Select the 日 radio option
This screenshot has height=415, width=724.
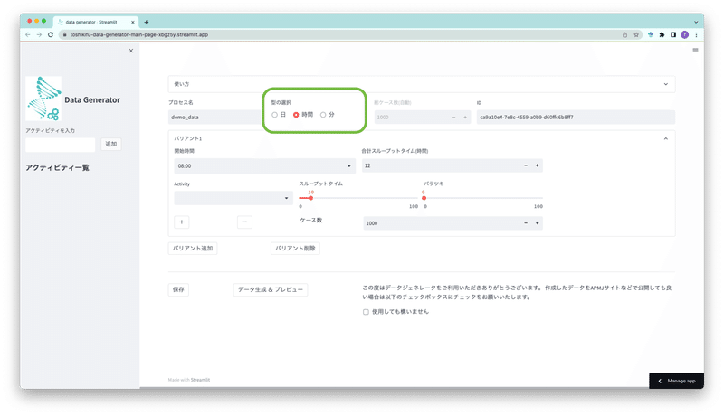tap(275, 115)
